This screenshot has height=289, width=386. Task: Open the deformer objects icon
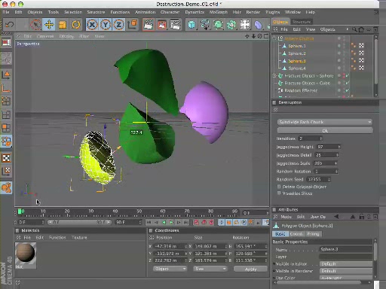(258, 25)
